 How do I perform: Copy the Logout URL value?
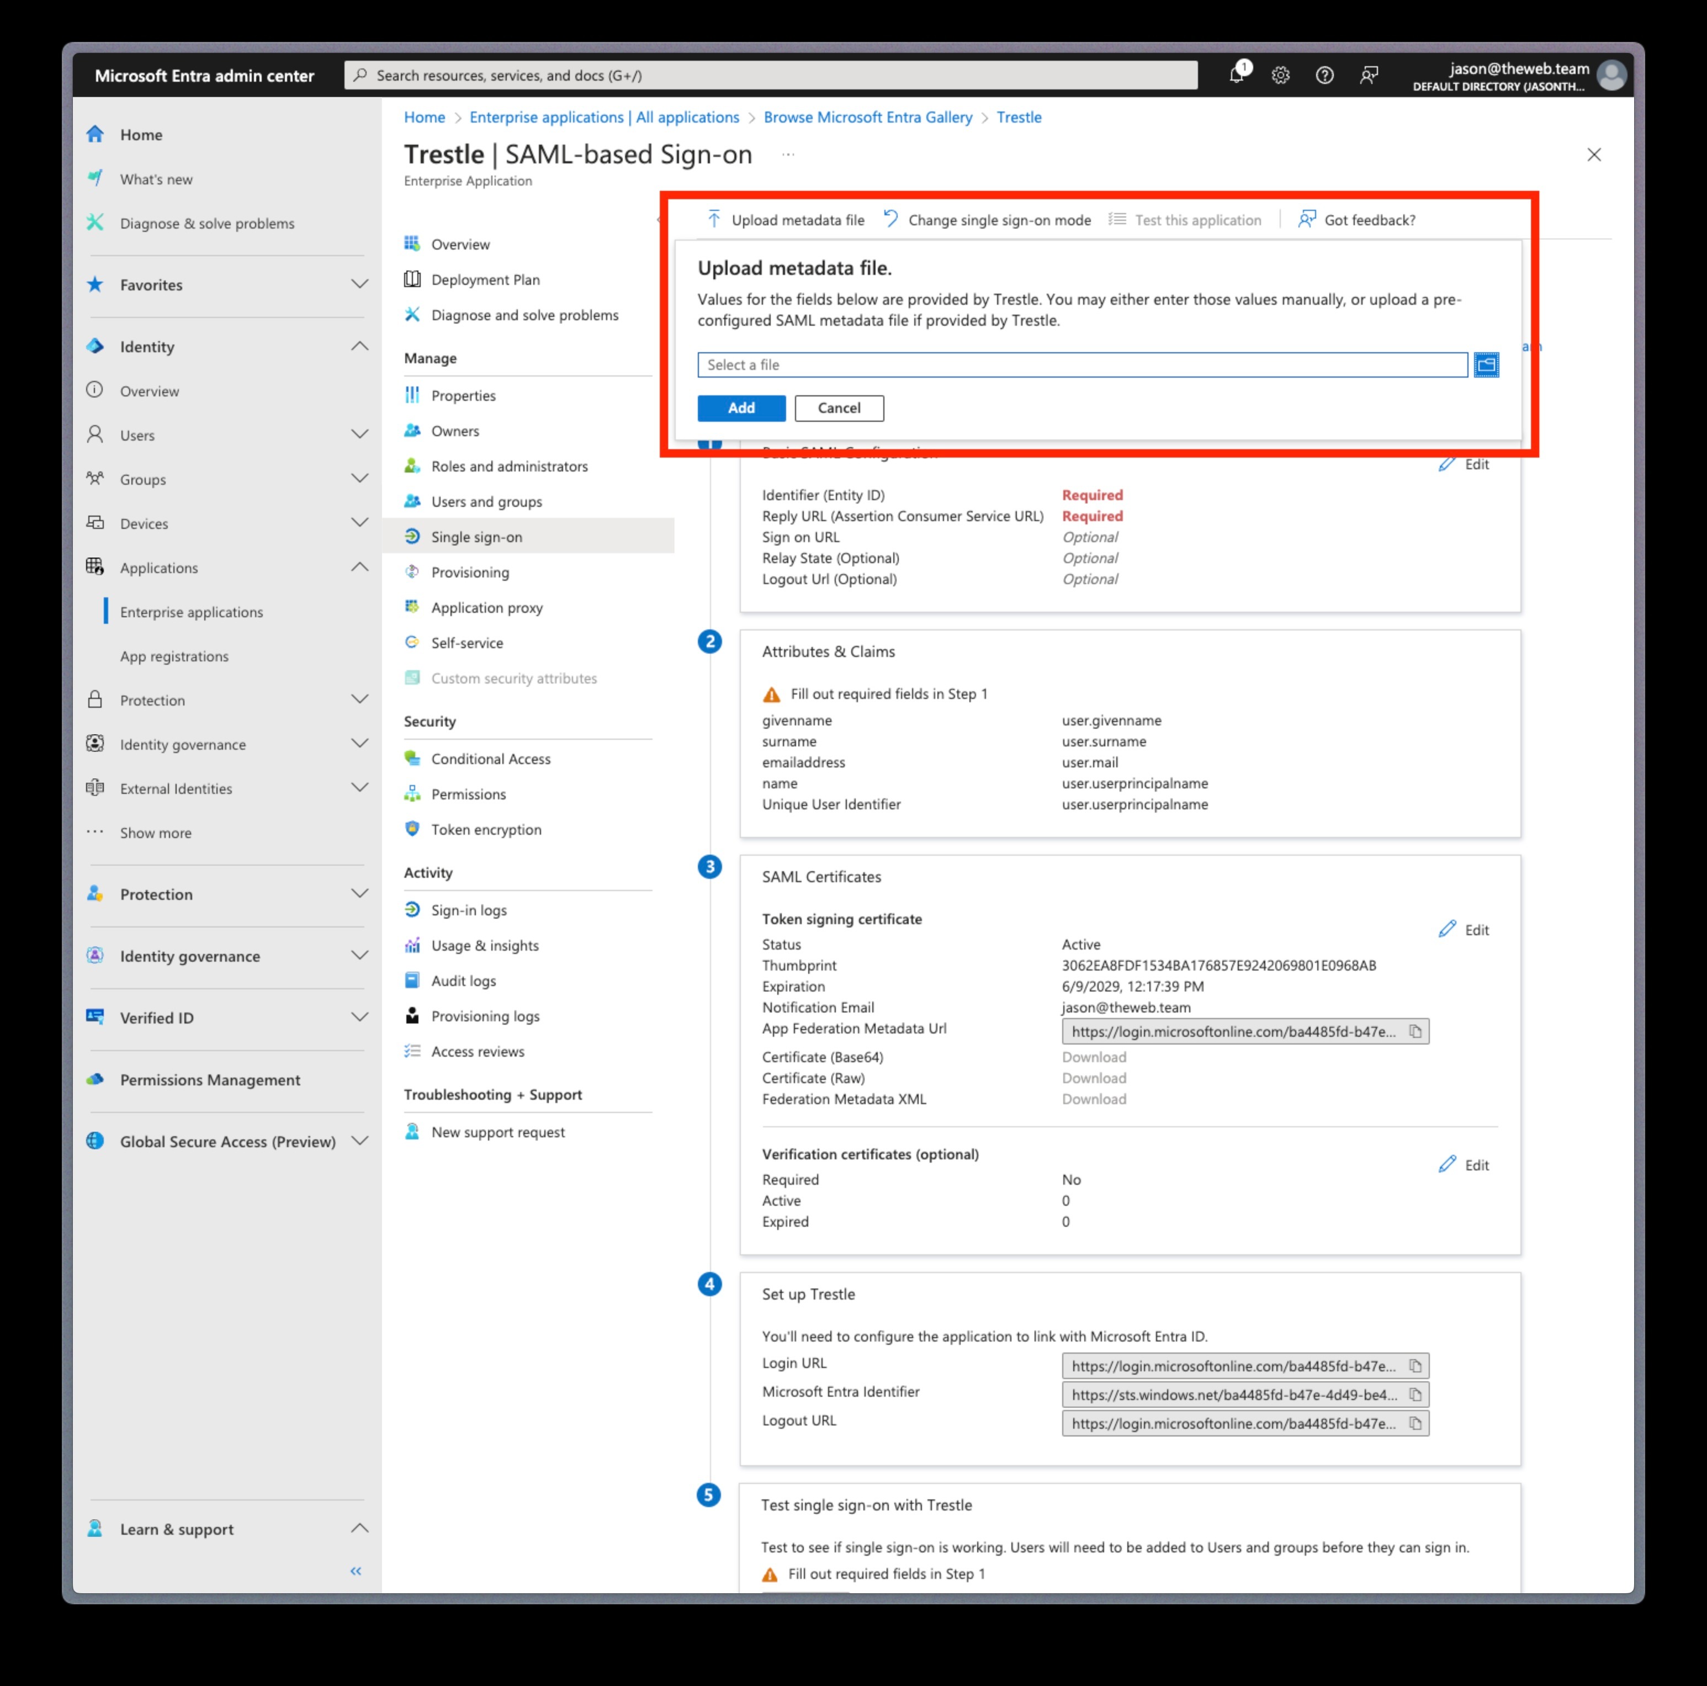[1416, 1424]
